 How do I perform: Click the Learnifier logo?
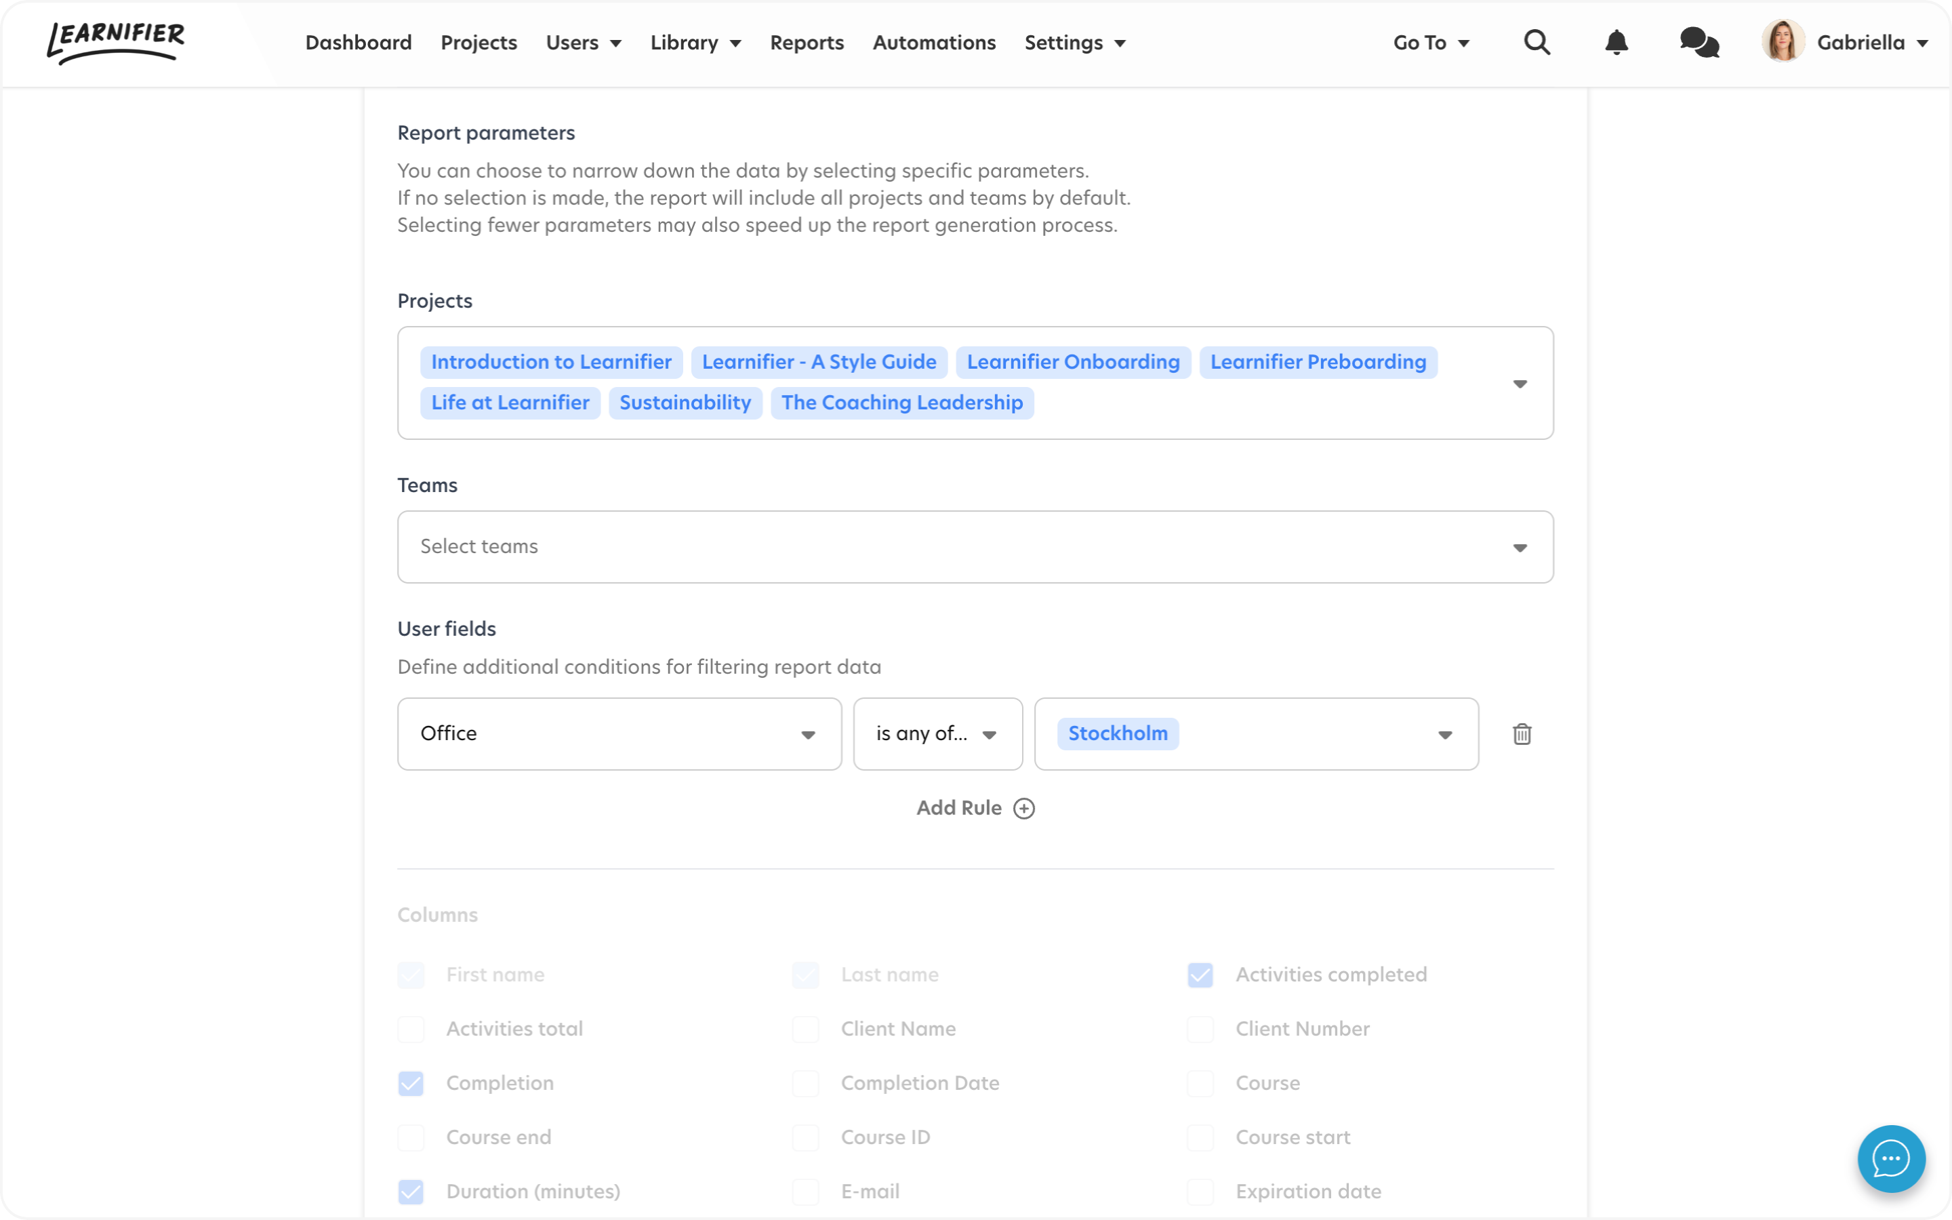tap(115, 42)
